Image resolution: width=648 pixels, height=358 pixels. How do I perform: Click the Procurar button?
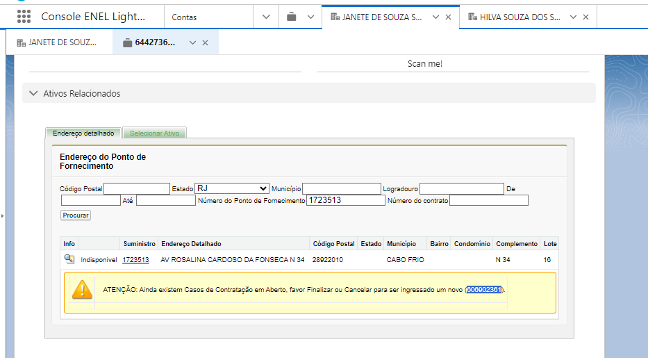tap(76, 215)
